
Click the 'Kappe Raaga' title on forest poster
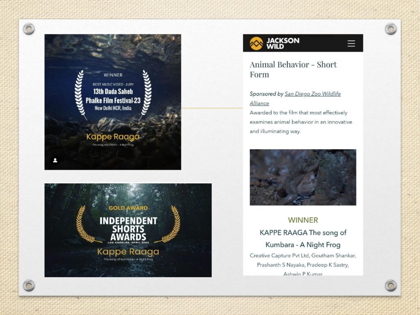tap(128, 252)
